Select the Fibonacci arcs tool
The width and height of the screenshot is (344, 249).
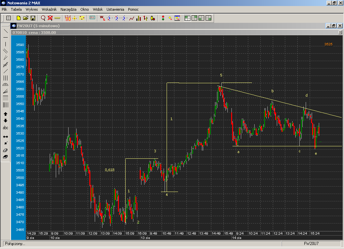(x=5, y=85)
